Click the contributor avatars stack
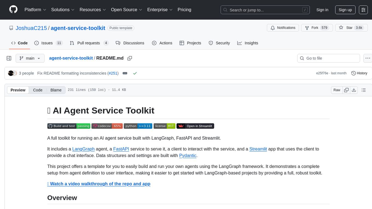 (x=12, y=73)
